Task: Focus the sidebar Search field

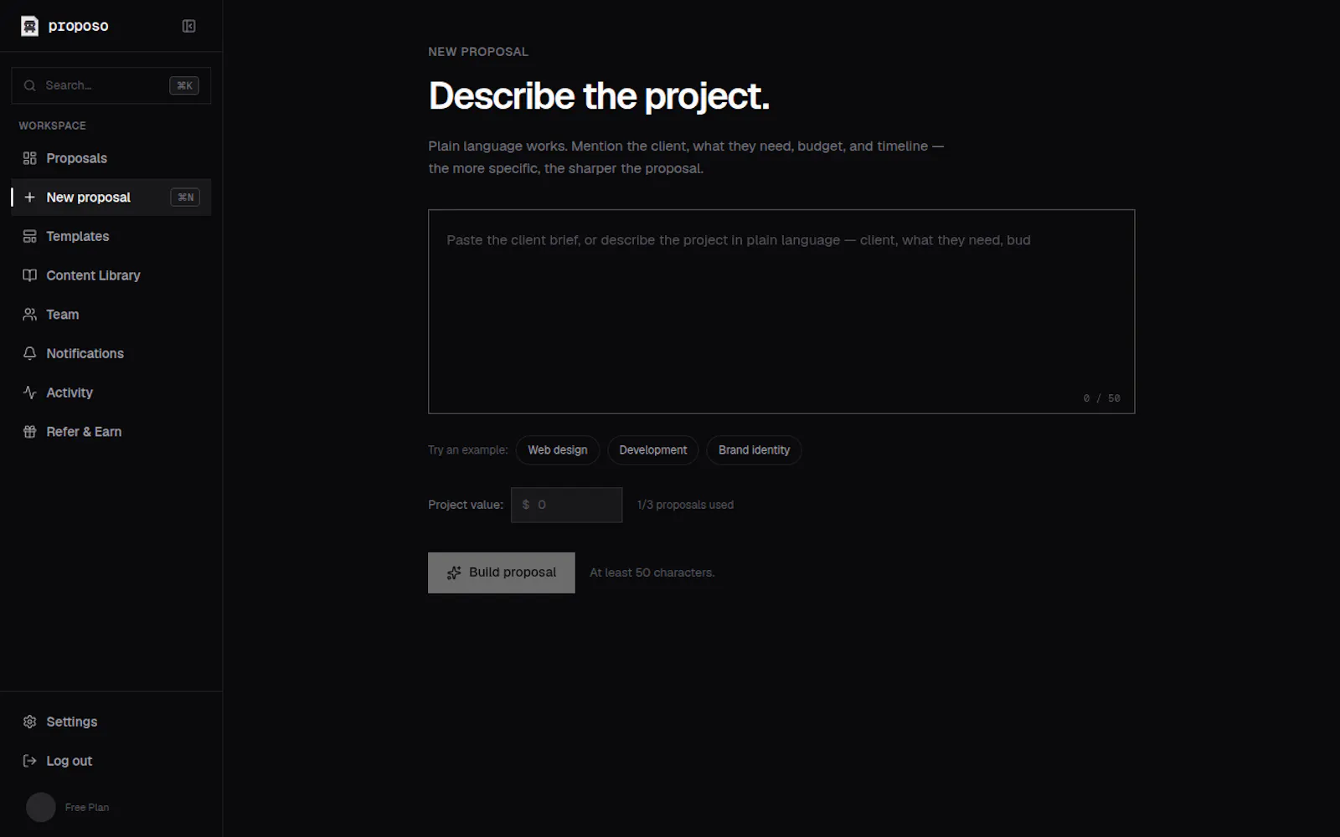Action: (x=111, y=85)
